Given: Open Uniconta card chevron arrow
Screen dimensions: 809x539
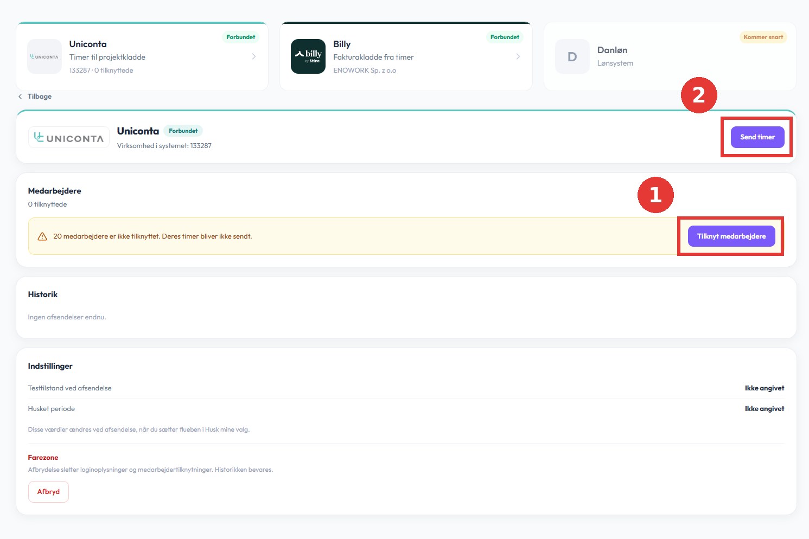Looking at the screenshot, I should tap(254, 56).
